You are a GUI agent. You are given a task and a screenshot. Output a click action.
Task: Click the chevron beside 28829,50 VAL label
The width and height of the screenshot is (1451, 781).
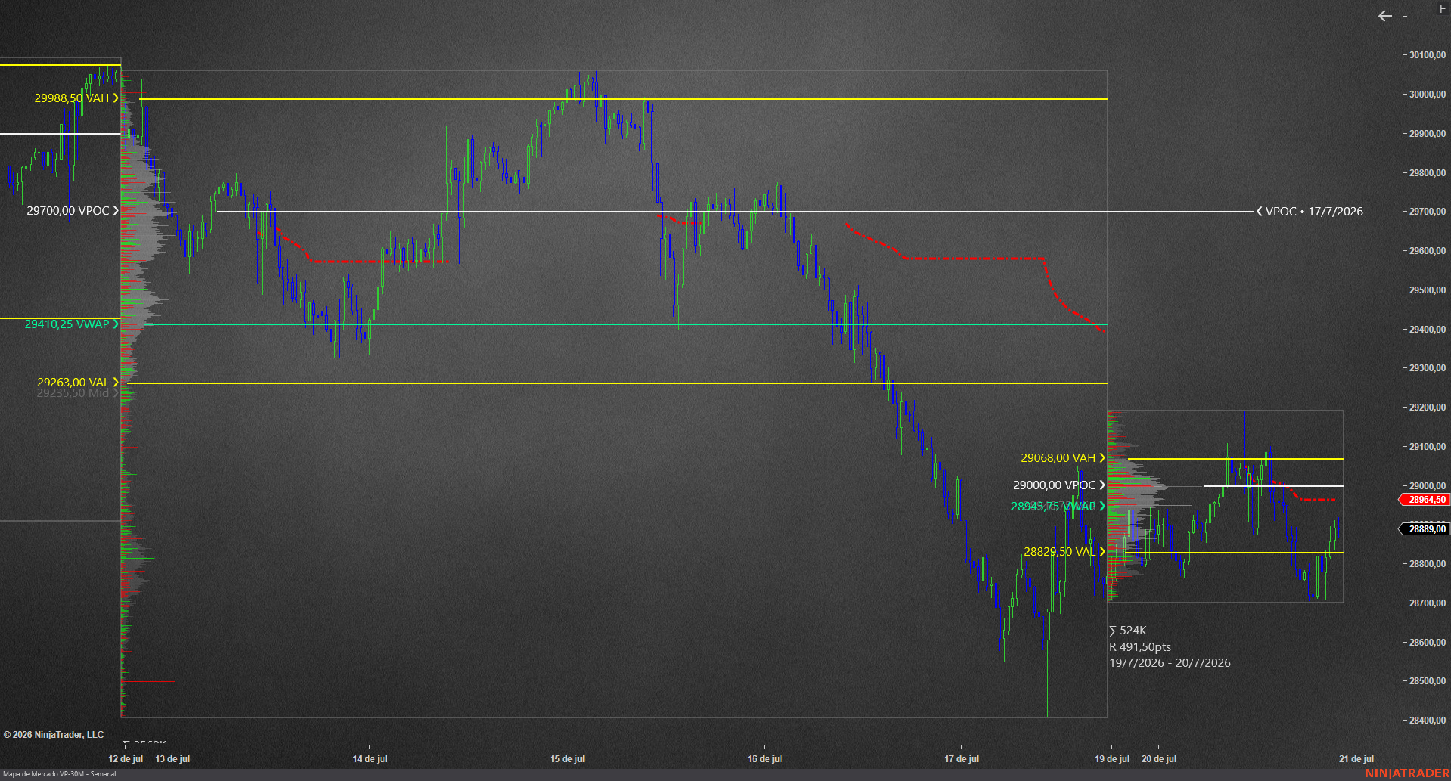[1102, 552]
